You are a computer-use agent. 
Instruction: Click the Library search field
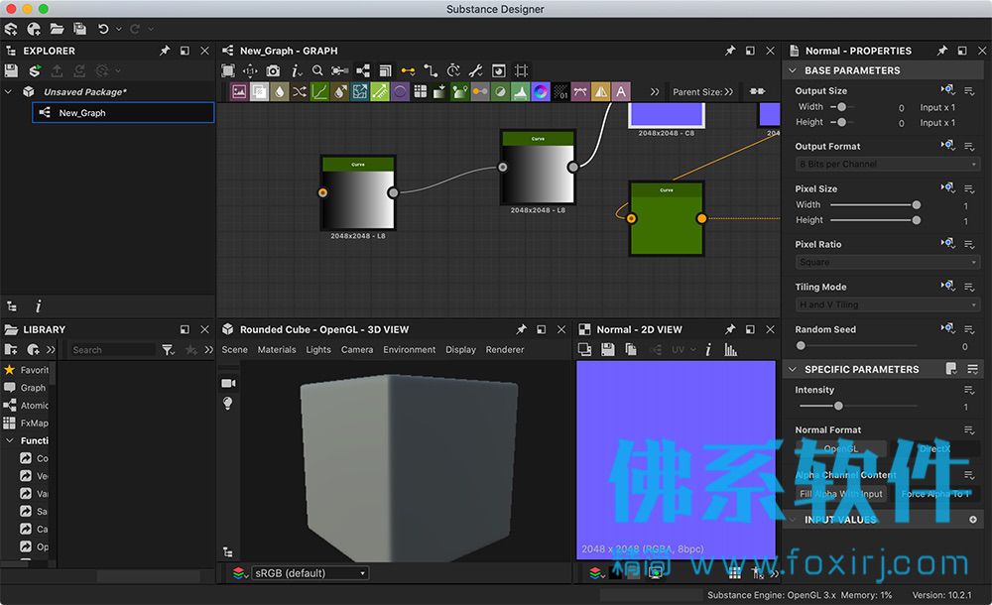pos(112,349)
